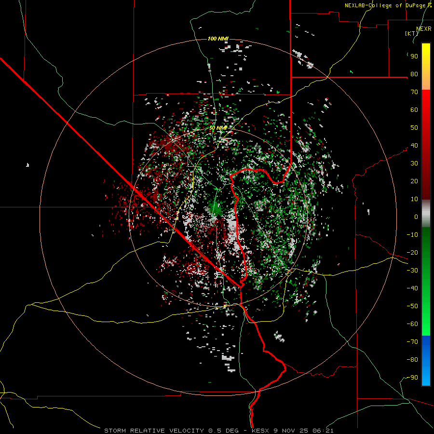This screenshot has width=434, height=434.
Task: Pick the bright green -60 color bar segment
Action: pos(426,326)
